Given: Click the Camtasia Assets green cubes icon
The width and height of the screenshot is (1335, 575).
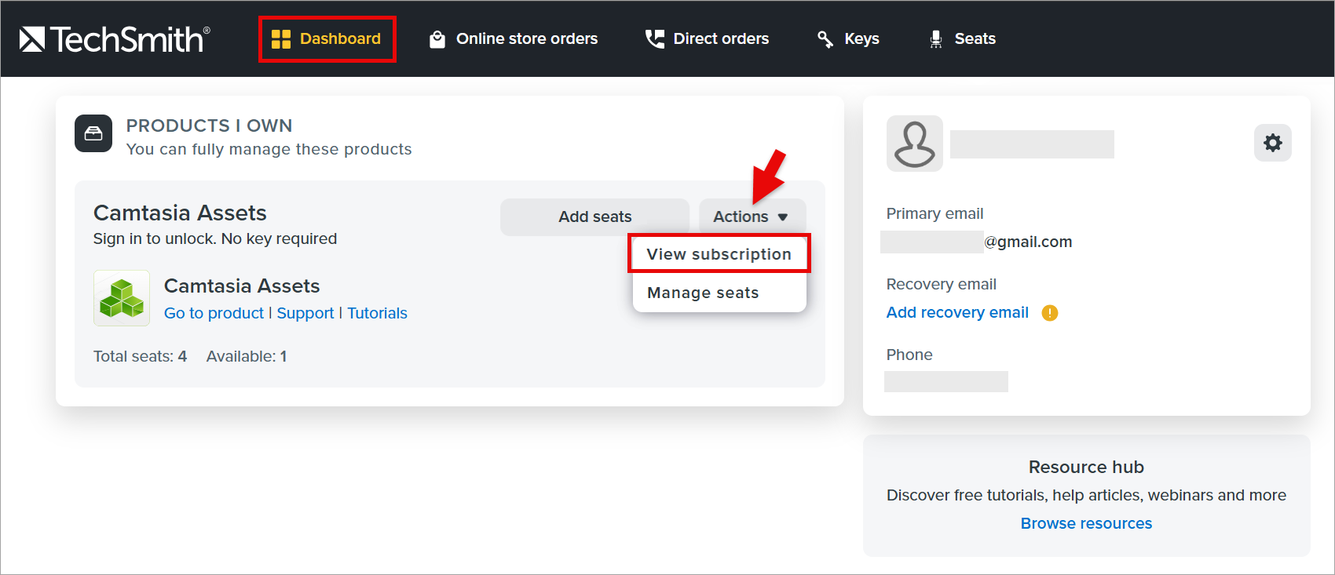Looking at the screenshot, I should click(x=122, y=298).
